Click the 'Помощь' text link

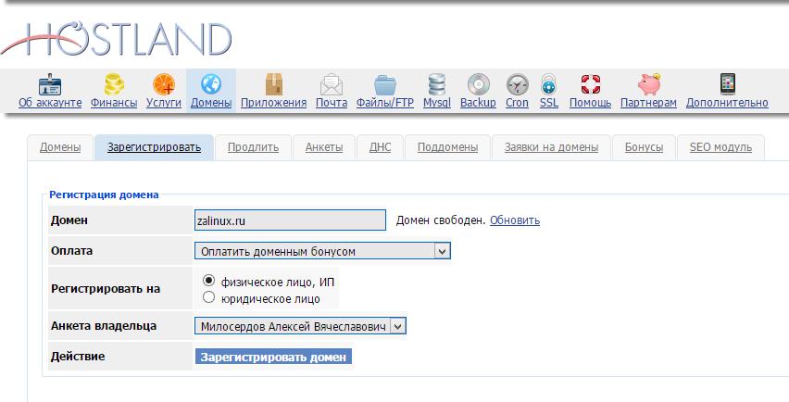590,103
